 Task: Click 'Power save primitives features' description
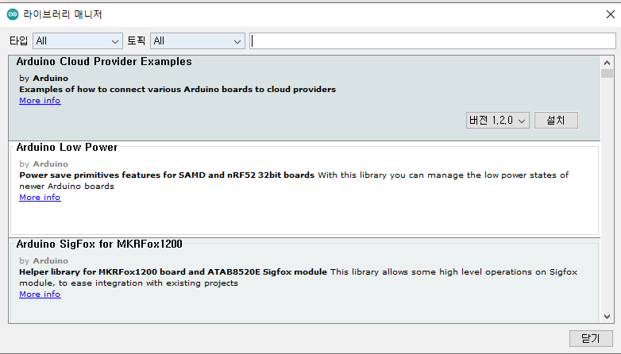click(167, 175)
